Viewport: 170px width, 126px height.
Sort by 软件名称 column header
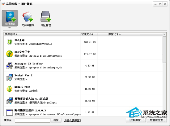pos(11,34)
